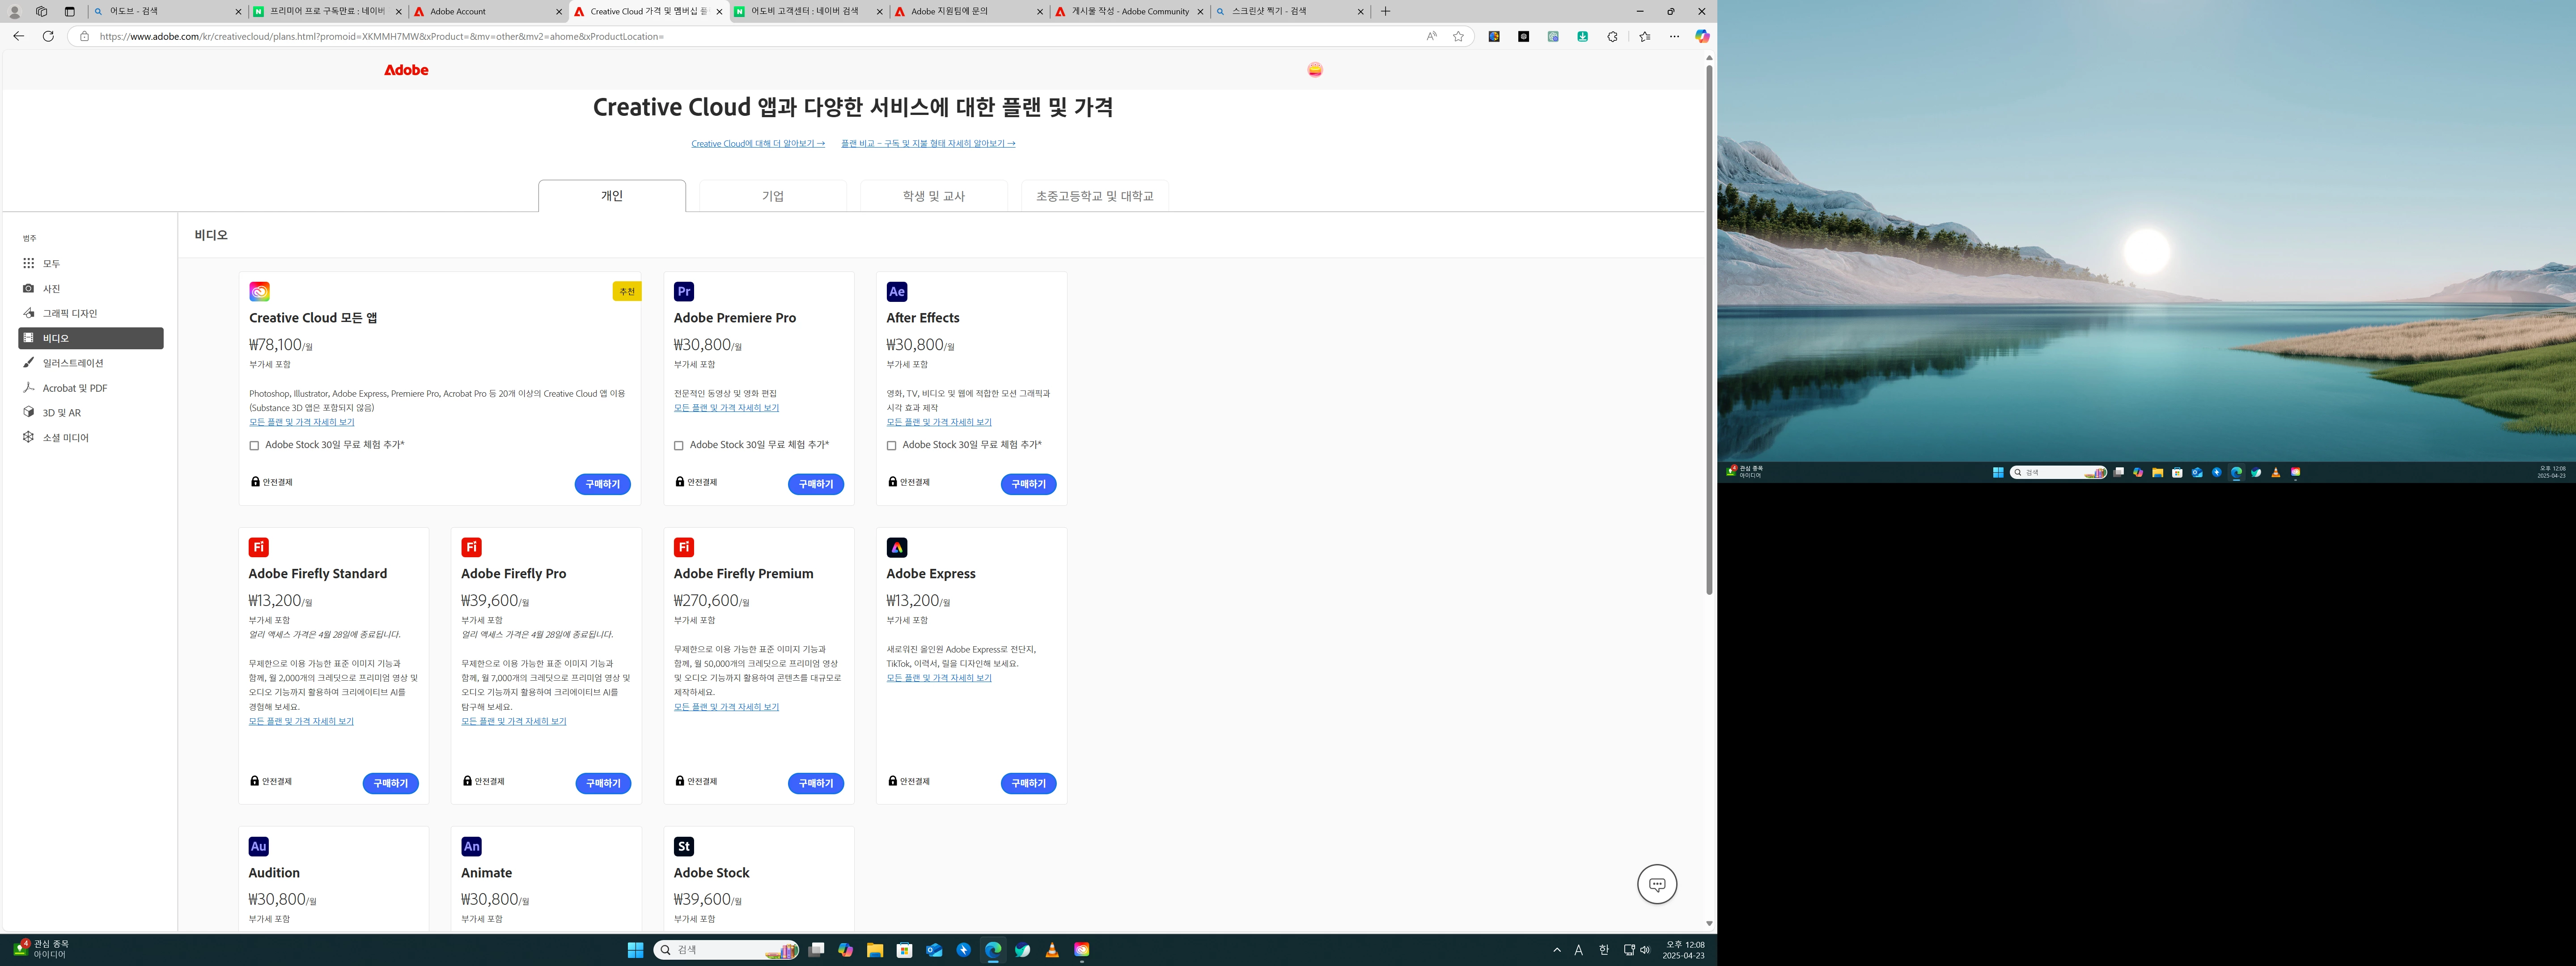Image resolution: width=2576 pixels, height=966 pixels.
Task: Check Adobe Stock trial under Creative Cloud 모든 앱
Action: (x=254, y=446)
